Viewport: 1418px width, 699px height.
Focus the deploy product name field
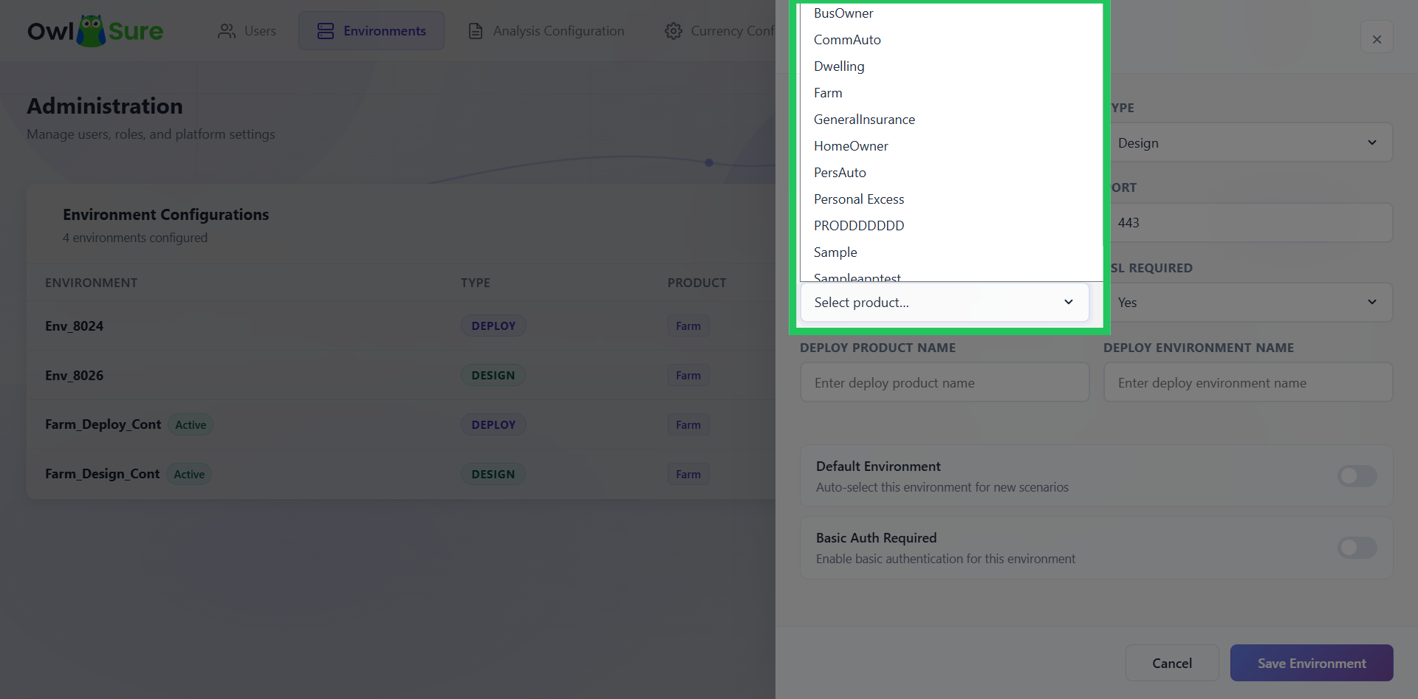(x=945, y=382)
